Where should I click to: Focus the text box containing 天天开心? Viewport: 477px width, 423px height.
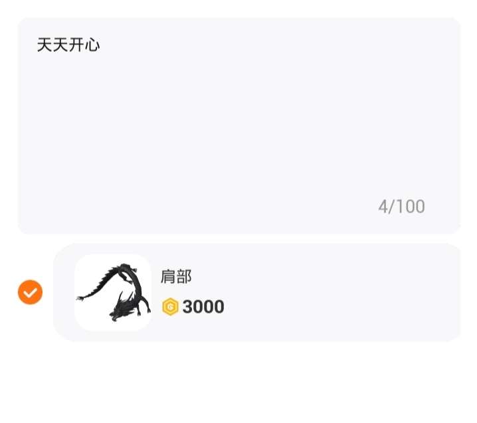[238, 126]
